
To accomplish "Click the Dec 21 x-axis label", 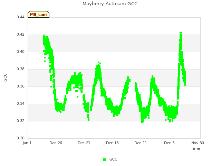I will coord(84,143).
